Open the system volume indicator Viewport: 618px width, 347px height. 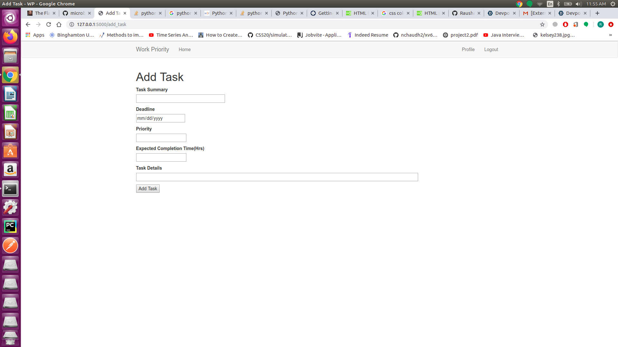(x=578, y=4)
